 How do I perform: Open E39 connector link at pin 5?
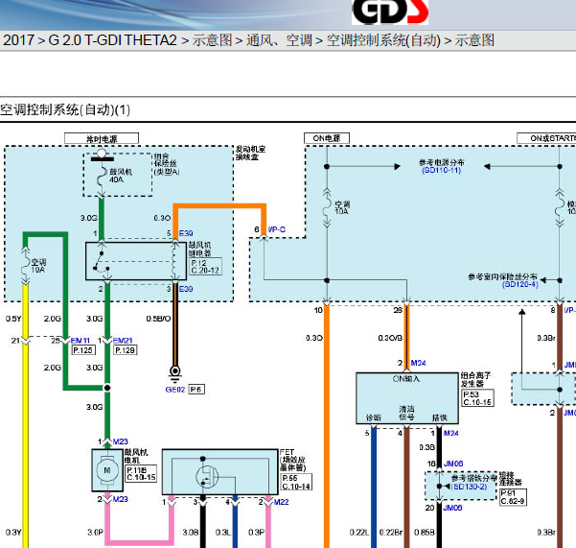click(x=186, y=233)
